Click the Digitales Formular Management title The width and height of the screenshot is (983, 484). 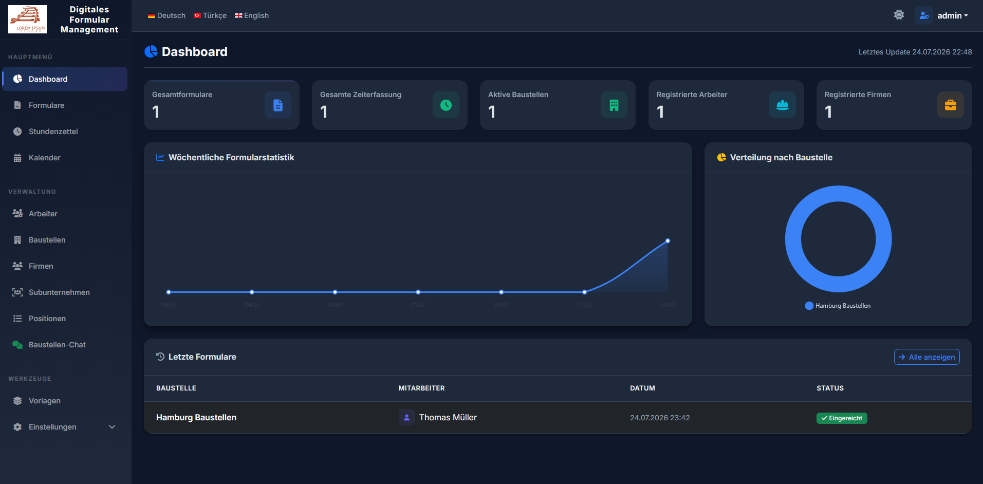click(89, 20)
